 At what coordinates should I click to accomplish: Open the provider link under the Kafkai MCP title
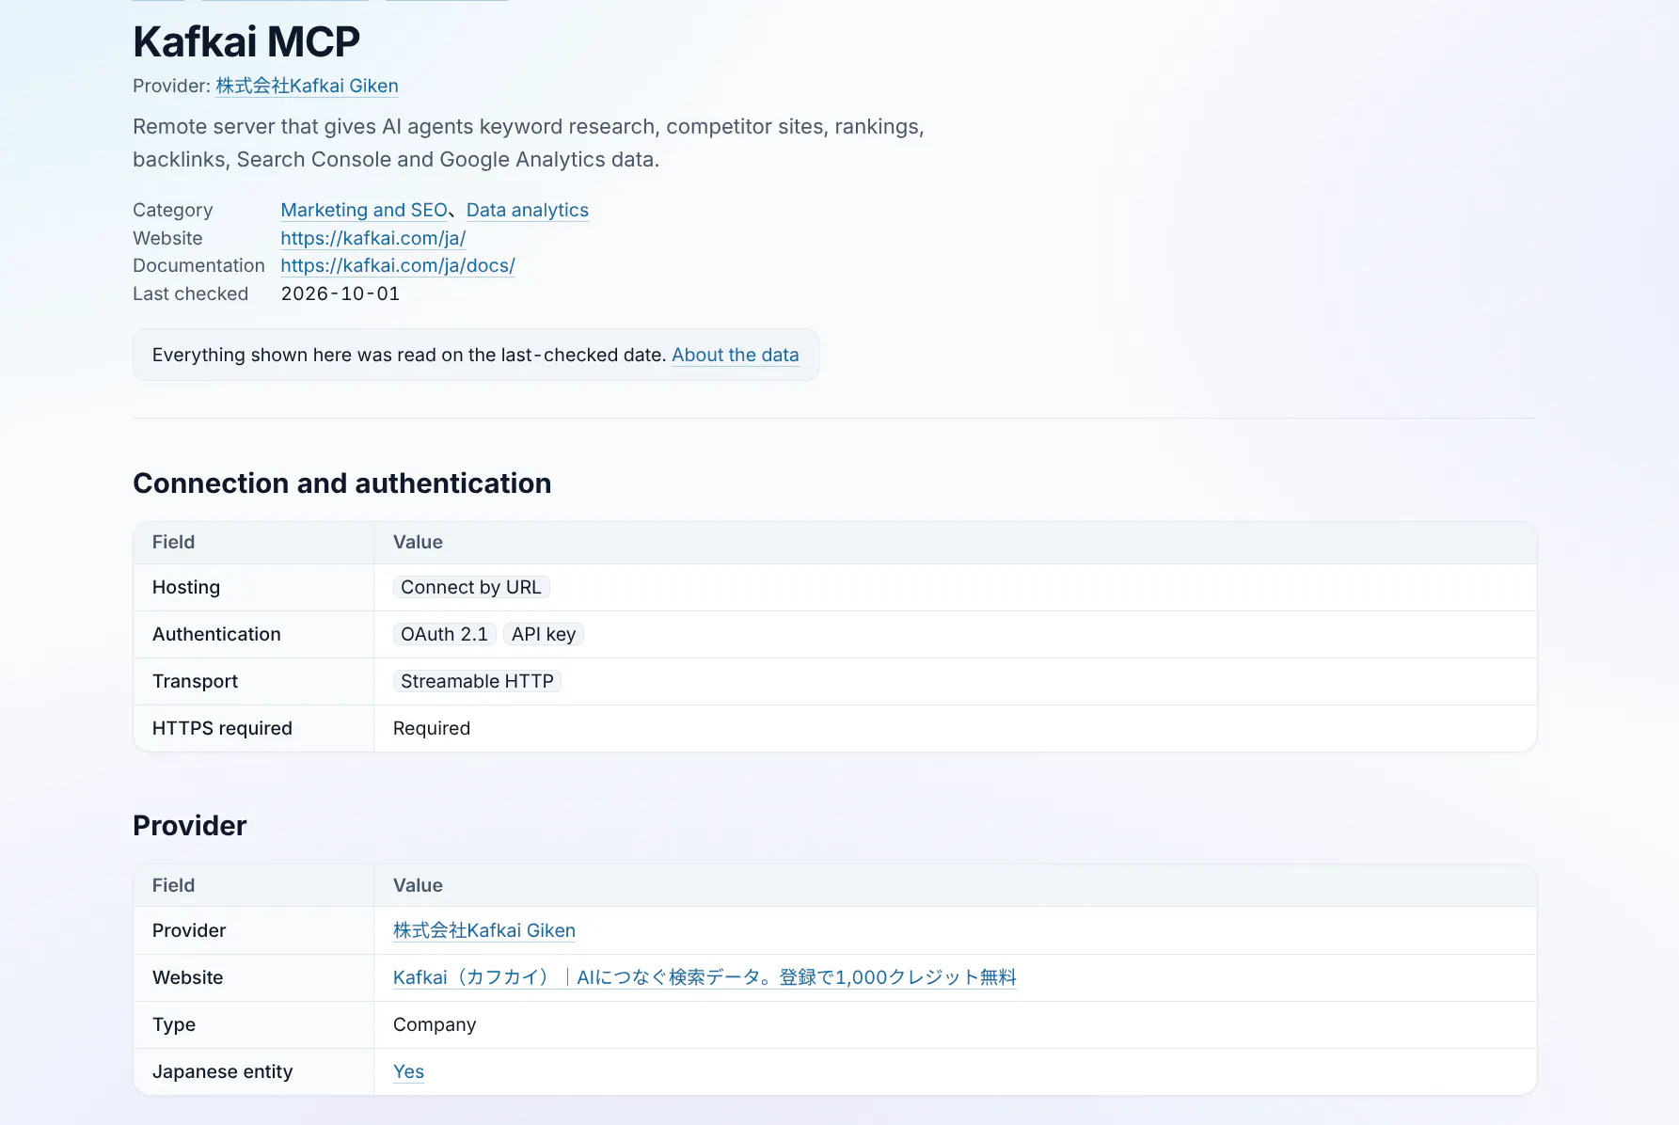307,86
